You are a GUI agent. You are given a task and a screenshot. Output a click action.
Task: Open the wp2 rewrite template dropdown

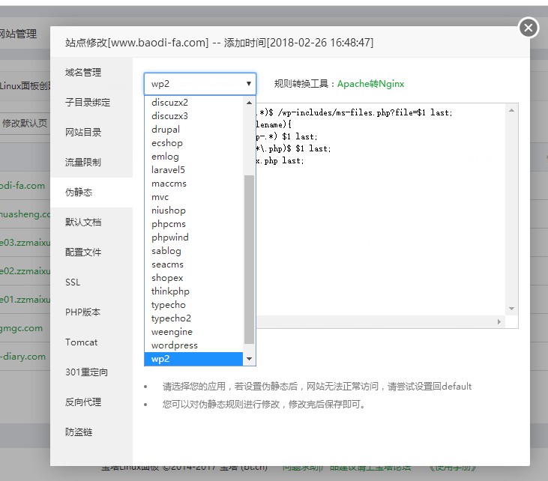pos(199,84)
